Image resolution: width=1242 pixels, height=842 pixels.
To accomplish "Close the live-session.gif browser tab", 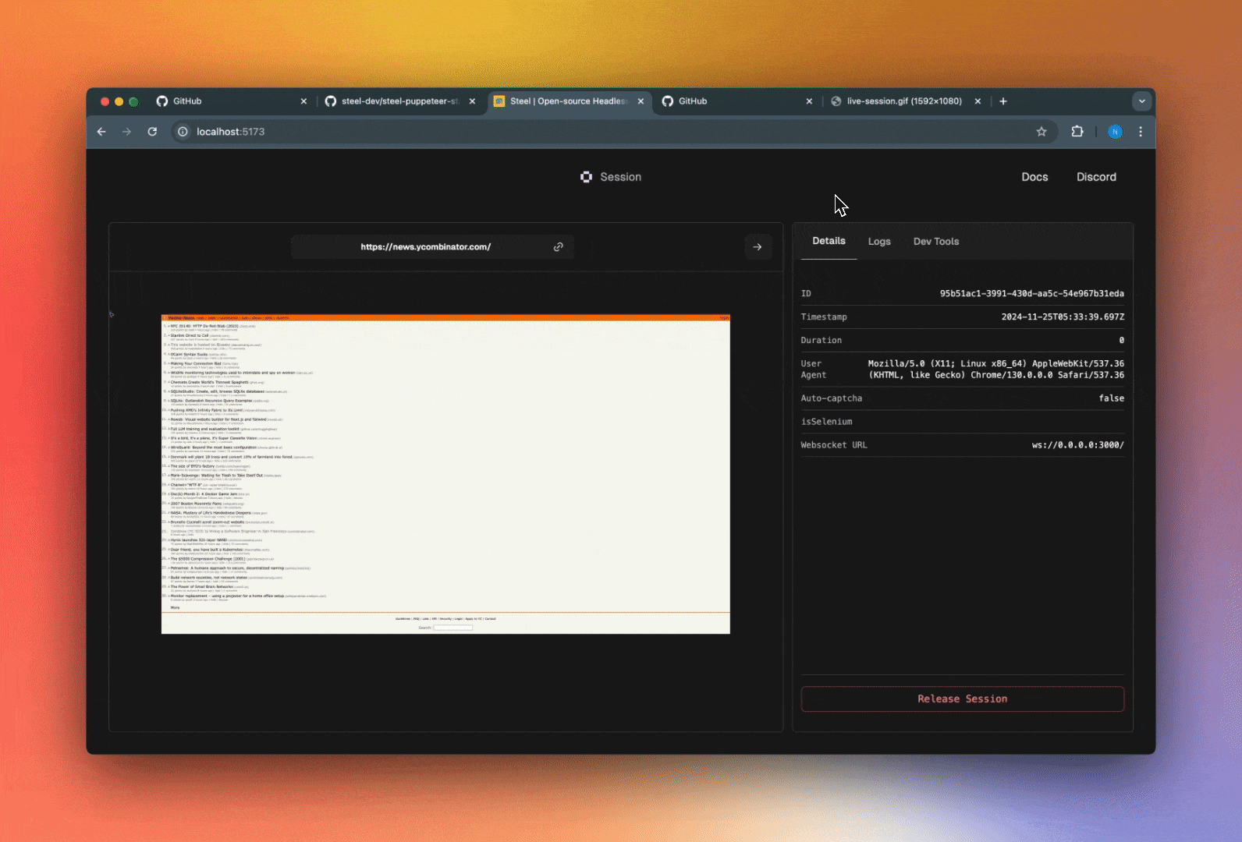I will [x=978, y=101].
